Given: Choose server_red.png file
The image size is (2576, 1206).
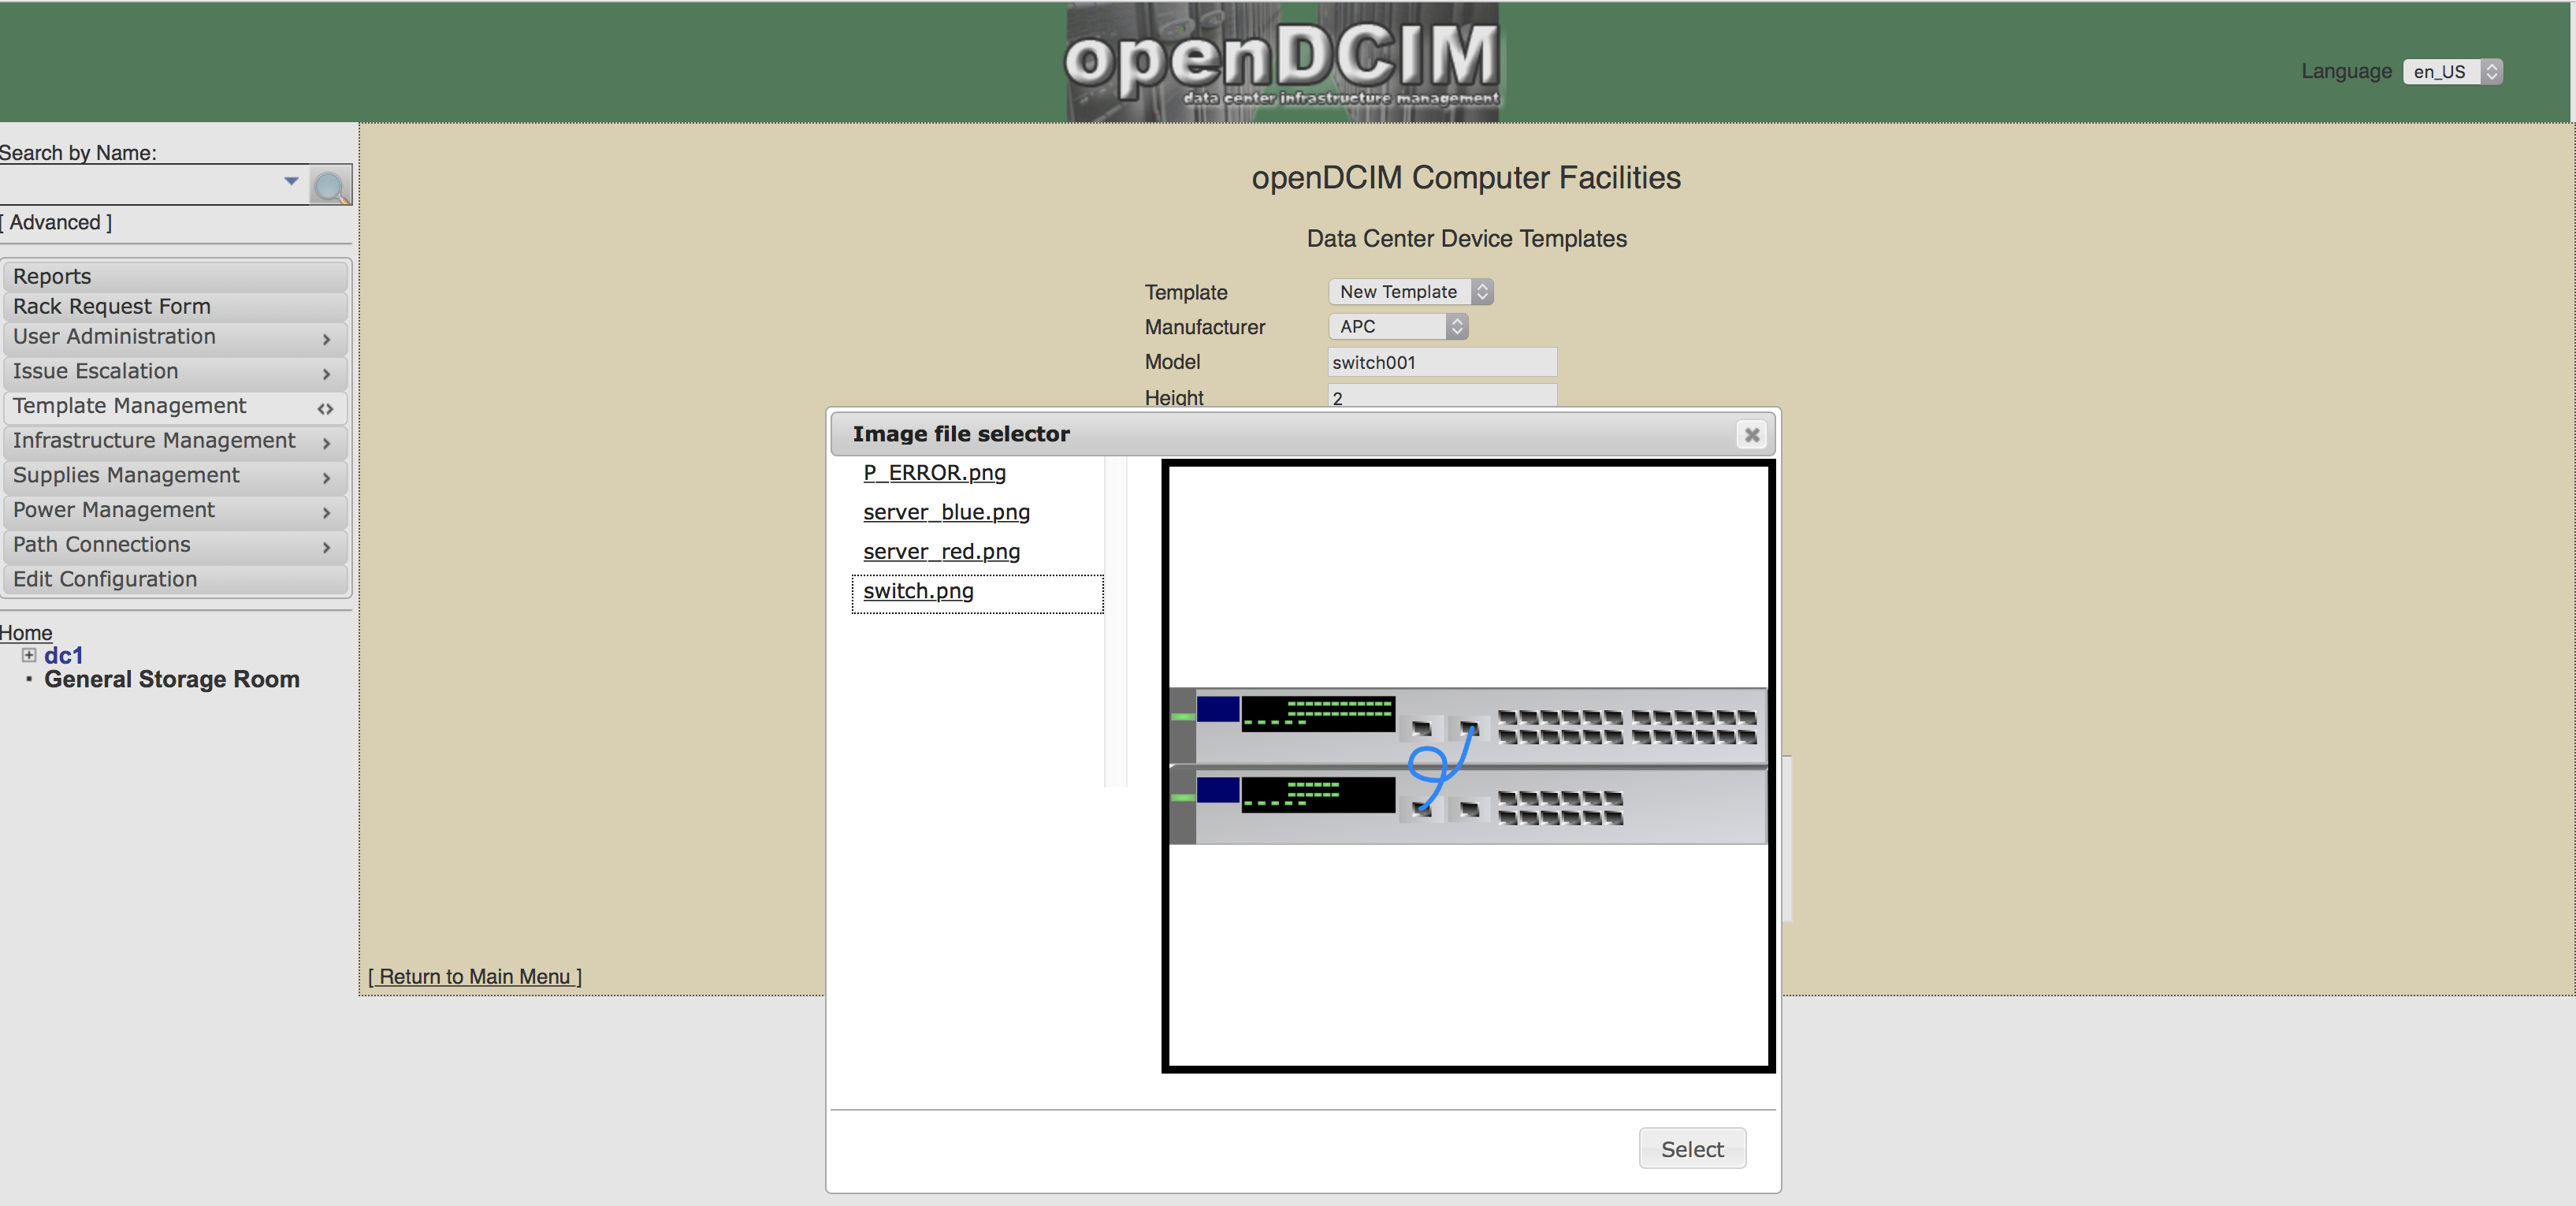Looking at the screenshot, I should pyautogui.click(x=941, y=552).
